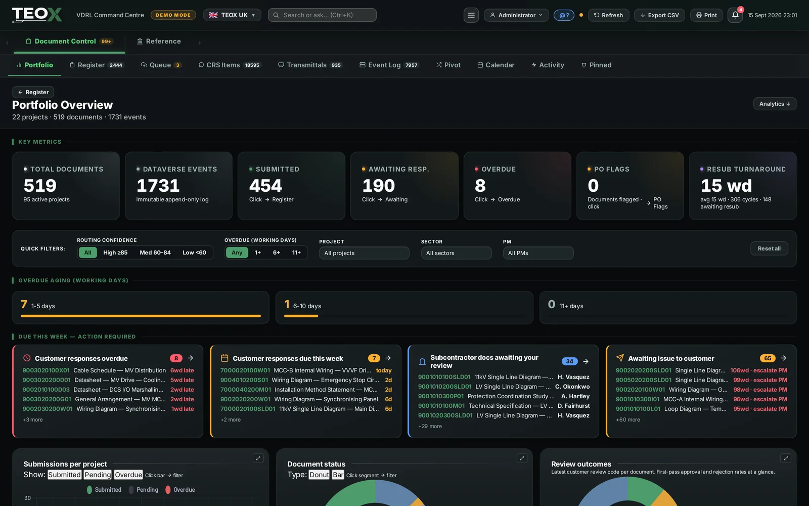
Task: Click the calendar icon on due-this-week card
Action: coord(224,358)
